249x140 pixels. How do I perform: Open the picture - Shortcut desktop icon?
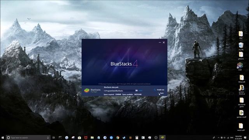point(242,90)
